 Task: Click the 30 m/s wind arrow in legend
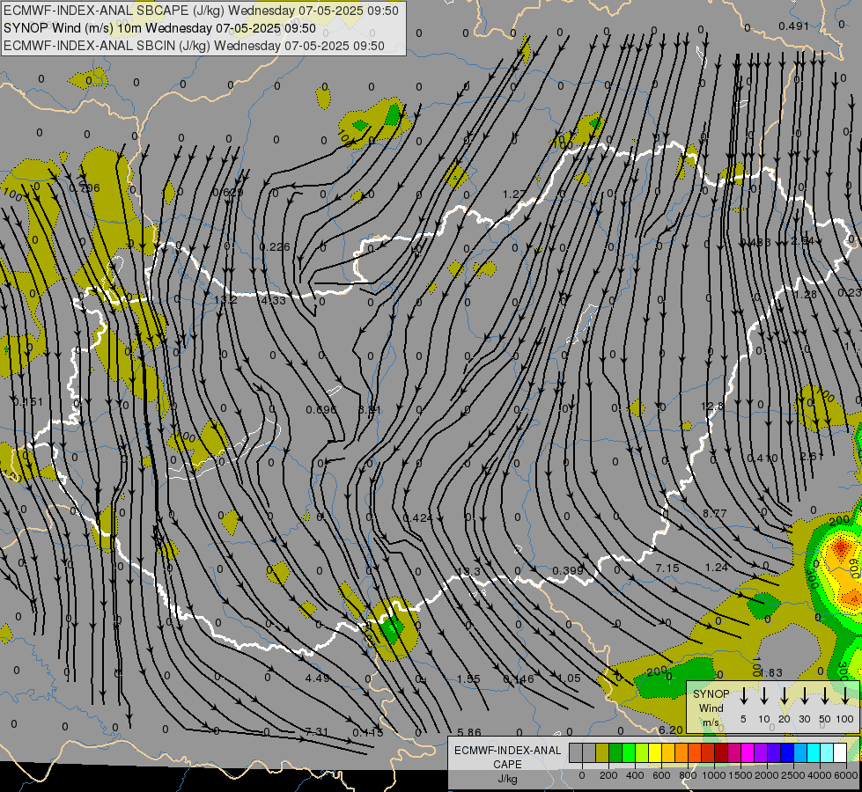(x=805, y=695)
